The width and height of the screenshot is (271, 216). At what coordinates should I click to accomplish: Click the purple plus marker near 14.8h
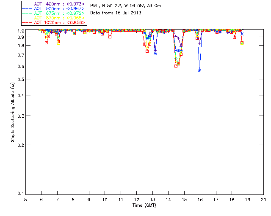[x=181, y=47]
